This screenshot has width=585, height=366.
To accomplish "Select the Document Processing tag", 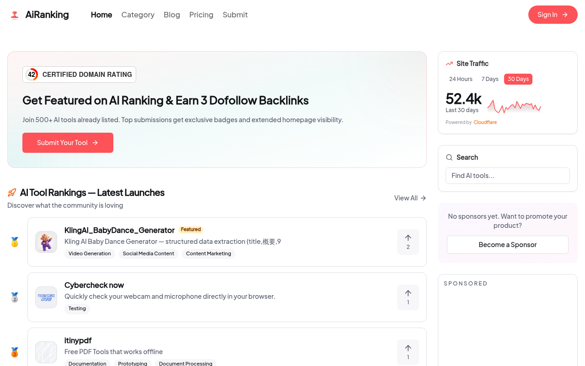I will click(x=186, y=363).
